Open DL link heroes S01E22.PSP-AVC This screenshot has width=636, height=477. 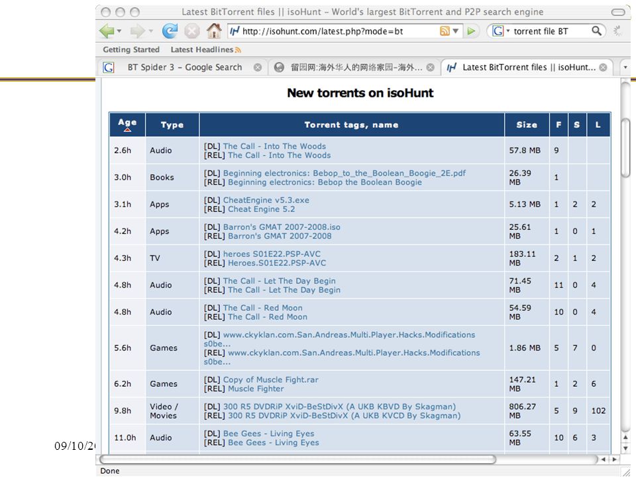[272, 254]
